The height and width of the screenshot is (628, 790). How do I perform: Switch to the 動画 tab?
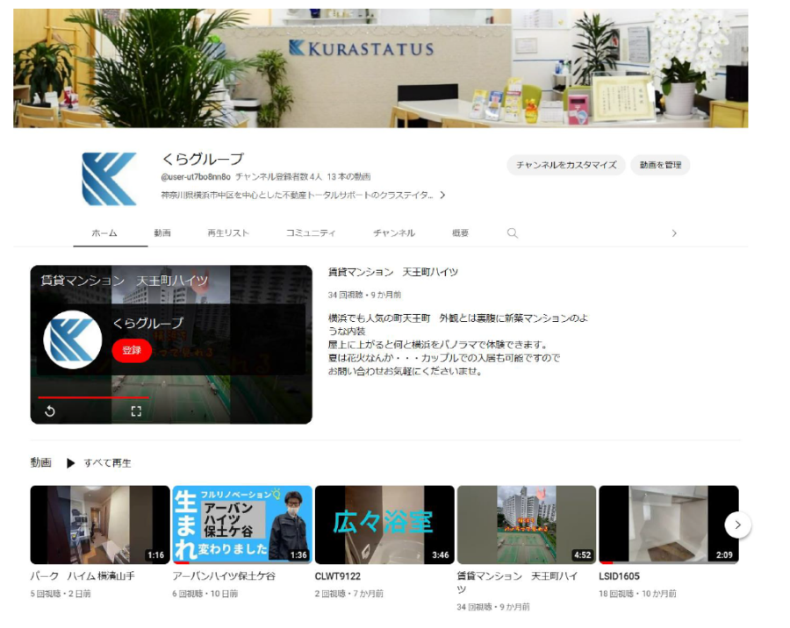(x=162, y=233)
